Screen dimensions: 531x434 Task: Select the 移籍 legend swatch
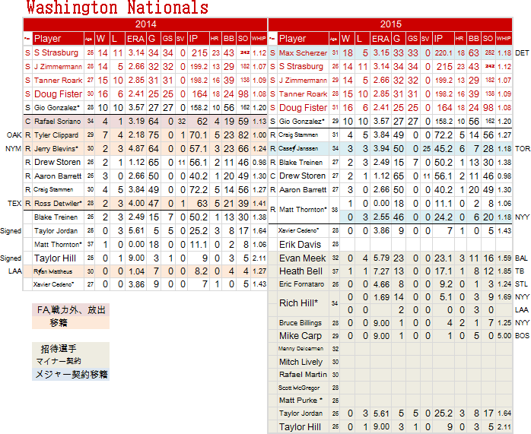pos(71,323)
